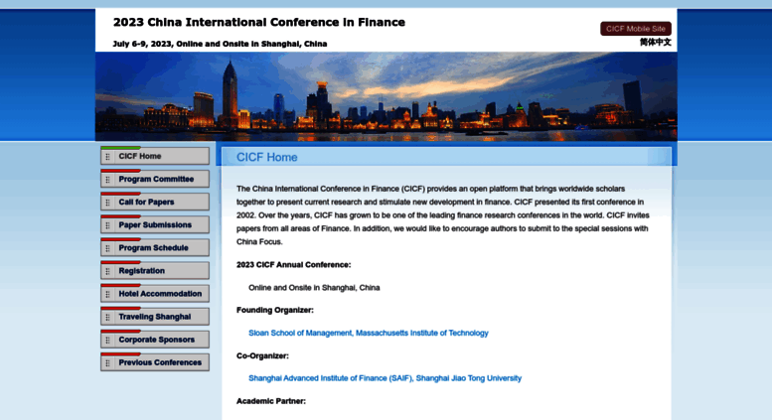772x420 pixels.
Task: Click the 'Academic Partner:' label
Action: (x=271, y=401)
